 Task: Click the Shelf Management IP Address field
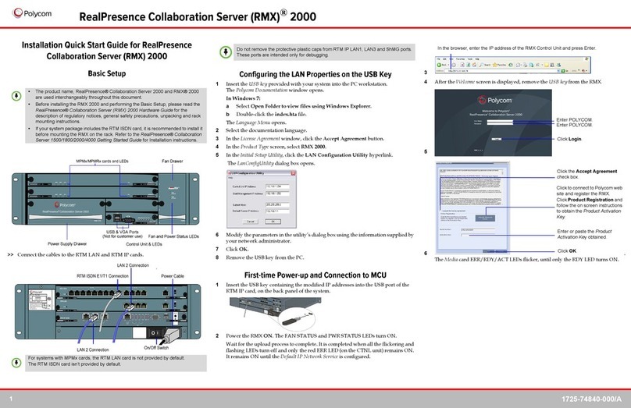(277, 193)
